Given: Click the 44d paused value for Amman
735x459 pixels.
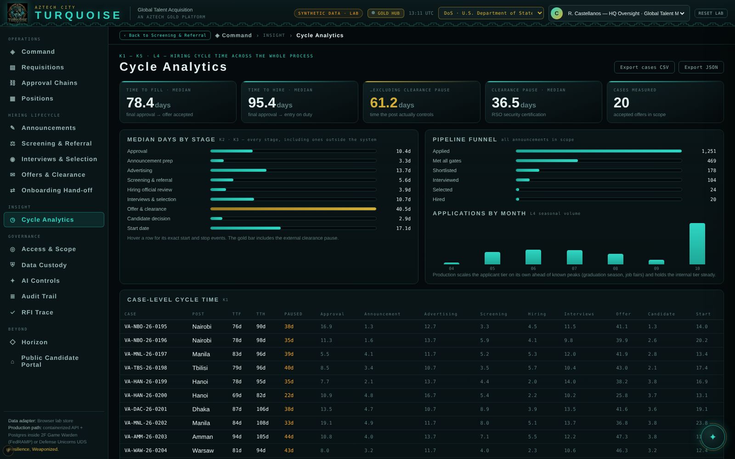Looking at the screenshot, I should click(x=288, y=437).
